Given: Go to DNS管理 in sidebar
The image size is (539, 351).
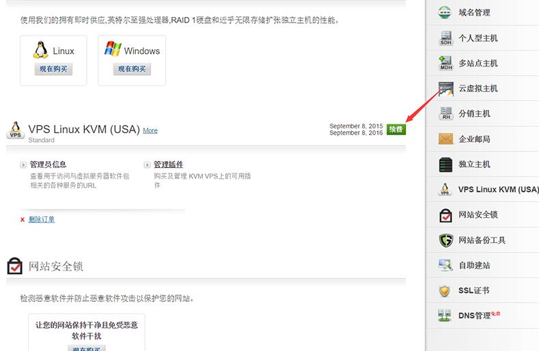Looking at the screenshot, I should (x=475, y=315).
